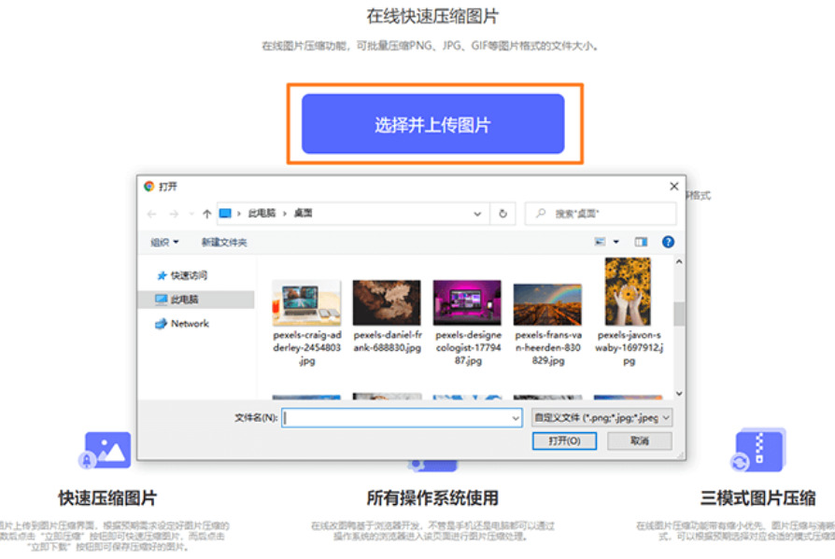835x559 pixels.
Task: Click the forward arrow in the file dialog
Action: (174, 214)
